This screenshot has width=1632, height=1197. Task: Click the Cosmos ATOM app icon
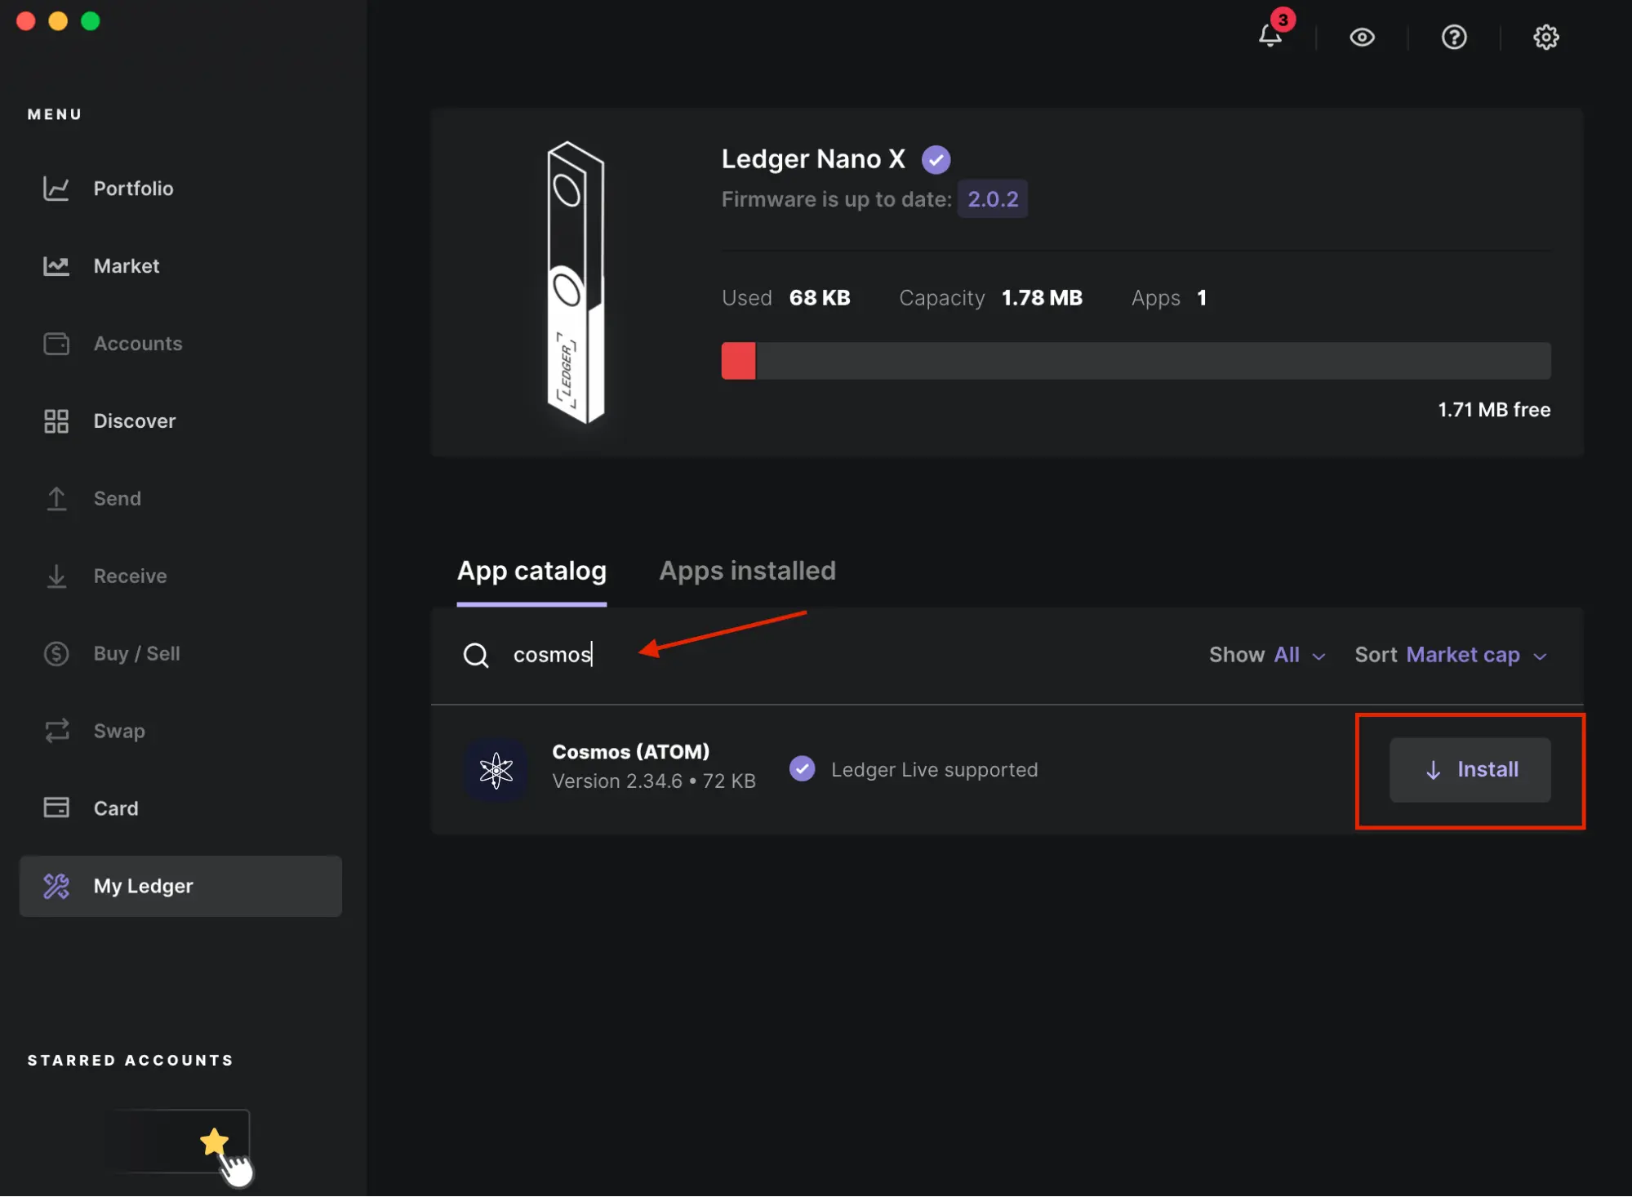click(496, 768)
